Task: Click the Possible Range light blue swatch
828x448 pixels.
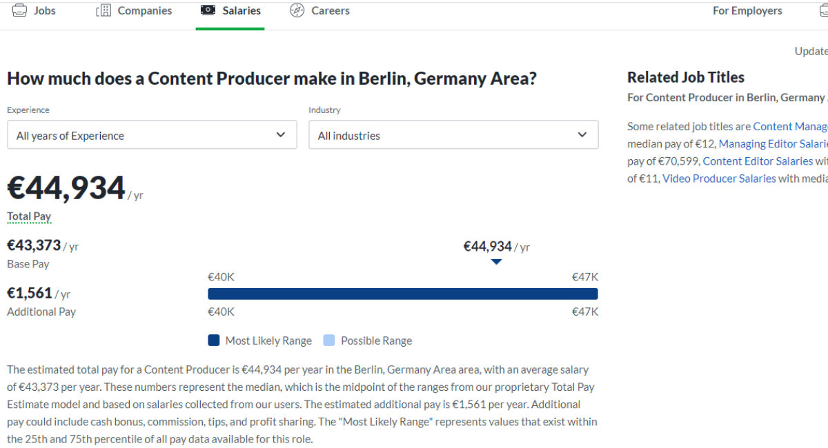Action: tap(329, 340)
